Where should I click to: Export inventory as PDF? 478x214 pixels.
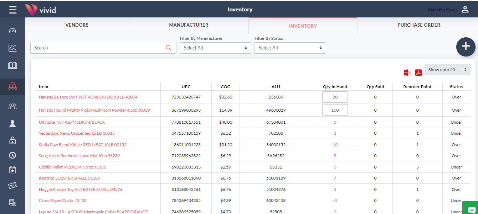coord(418,73)
